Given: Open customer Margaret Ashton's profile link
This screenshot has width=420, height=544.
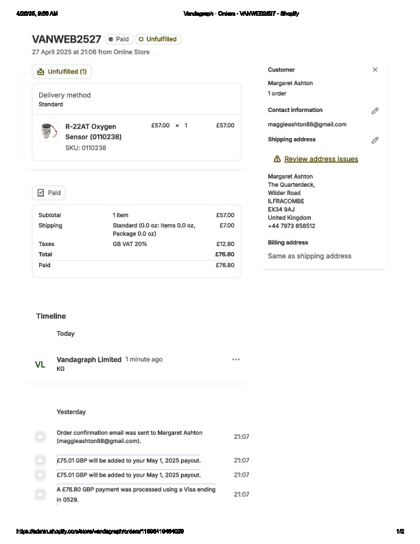Looking at the screenshot, I should pos(290,83).
